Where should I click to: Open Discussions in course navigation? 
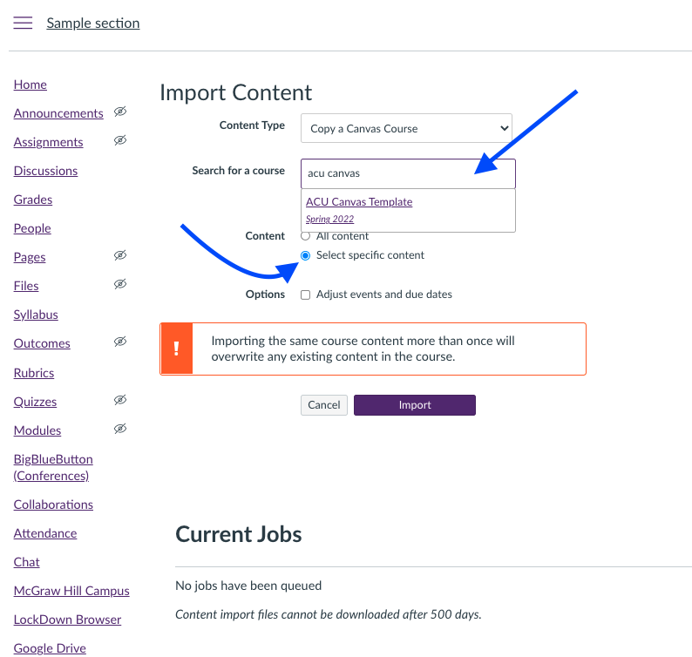tap(45, 171)
